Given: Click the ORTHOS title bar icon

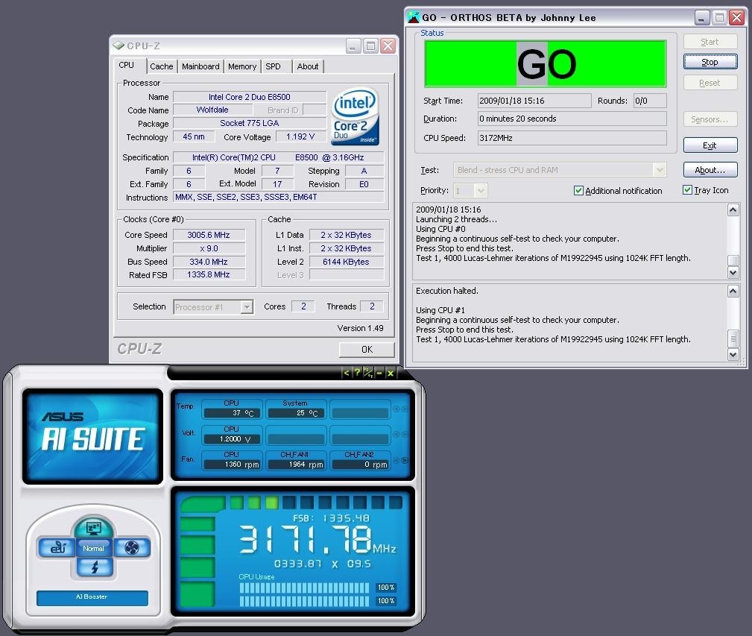Looking at the screenshot, I should [x=414, y=18].
